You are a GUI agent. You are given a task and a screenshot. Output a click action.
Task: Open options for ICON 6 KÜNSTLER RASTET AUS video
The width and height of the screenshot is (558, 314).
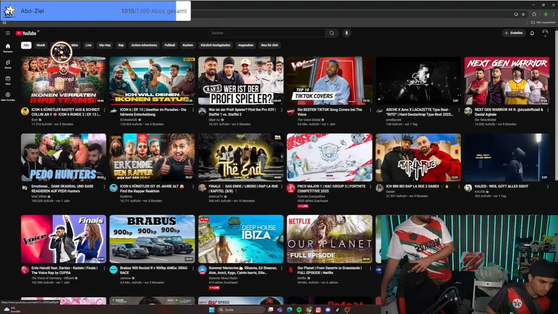tap(104, 110)
